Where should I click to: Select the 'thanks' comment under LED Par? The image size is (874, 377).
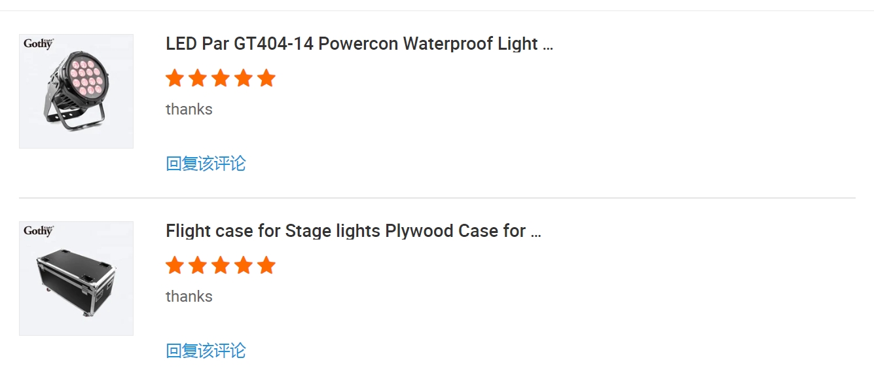tap(189, 109)
